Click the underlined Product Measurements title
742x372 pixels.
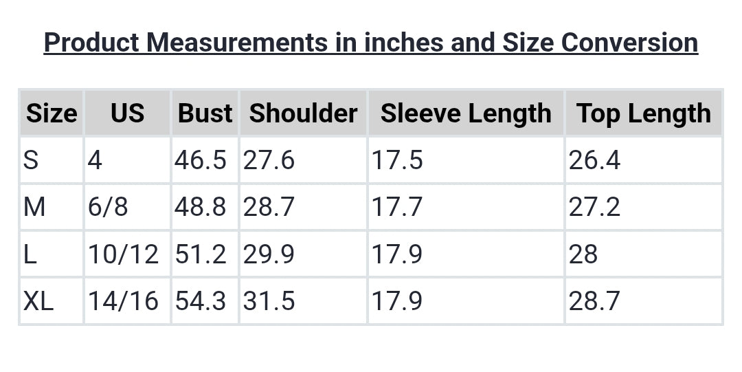click(x=371, y=43)
